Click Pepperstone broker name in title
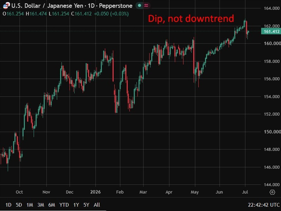The width and height of the screenshot is (281, 211). [116, 6]
